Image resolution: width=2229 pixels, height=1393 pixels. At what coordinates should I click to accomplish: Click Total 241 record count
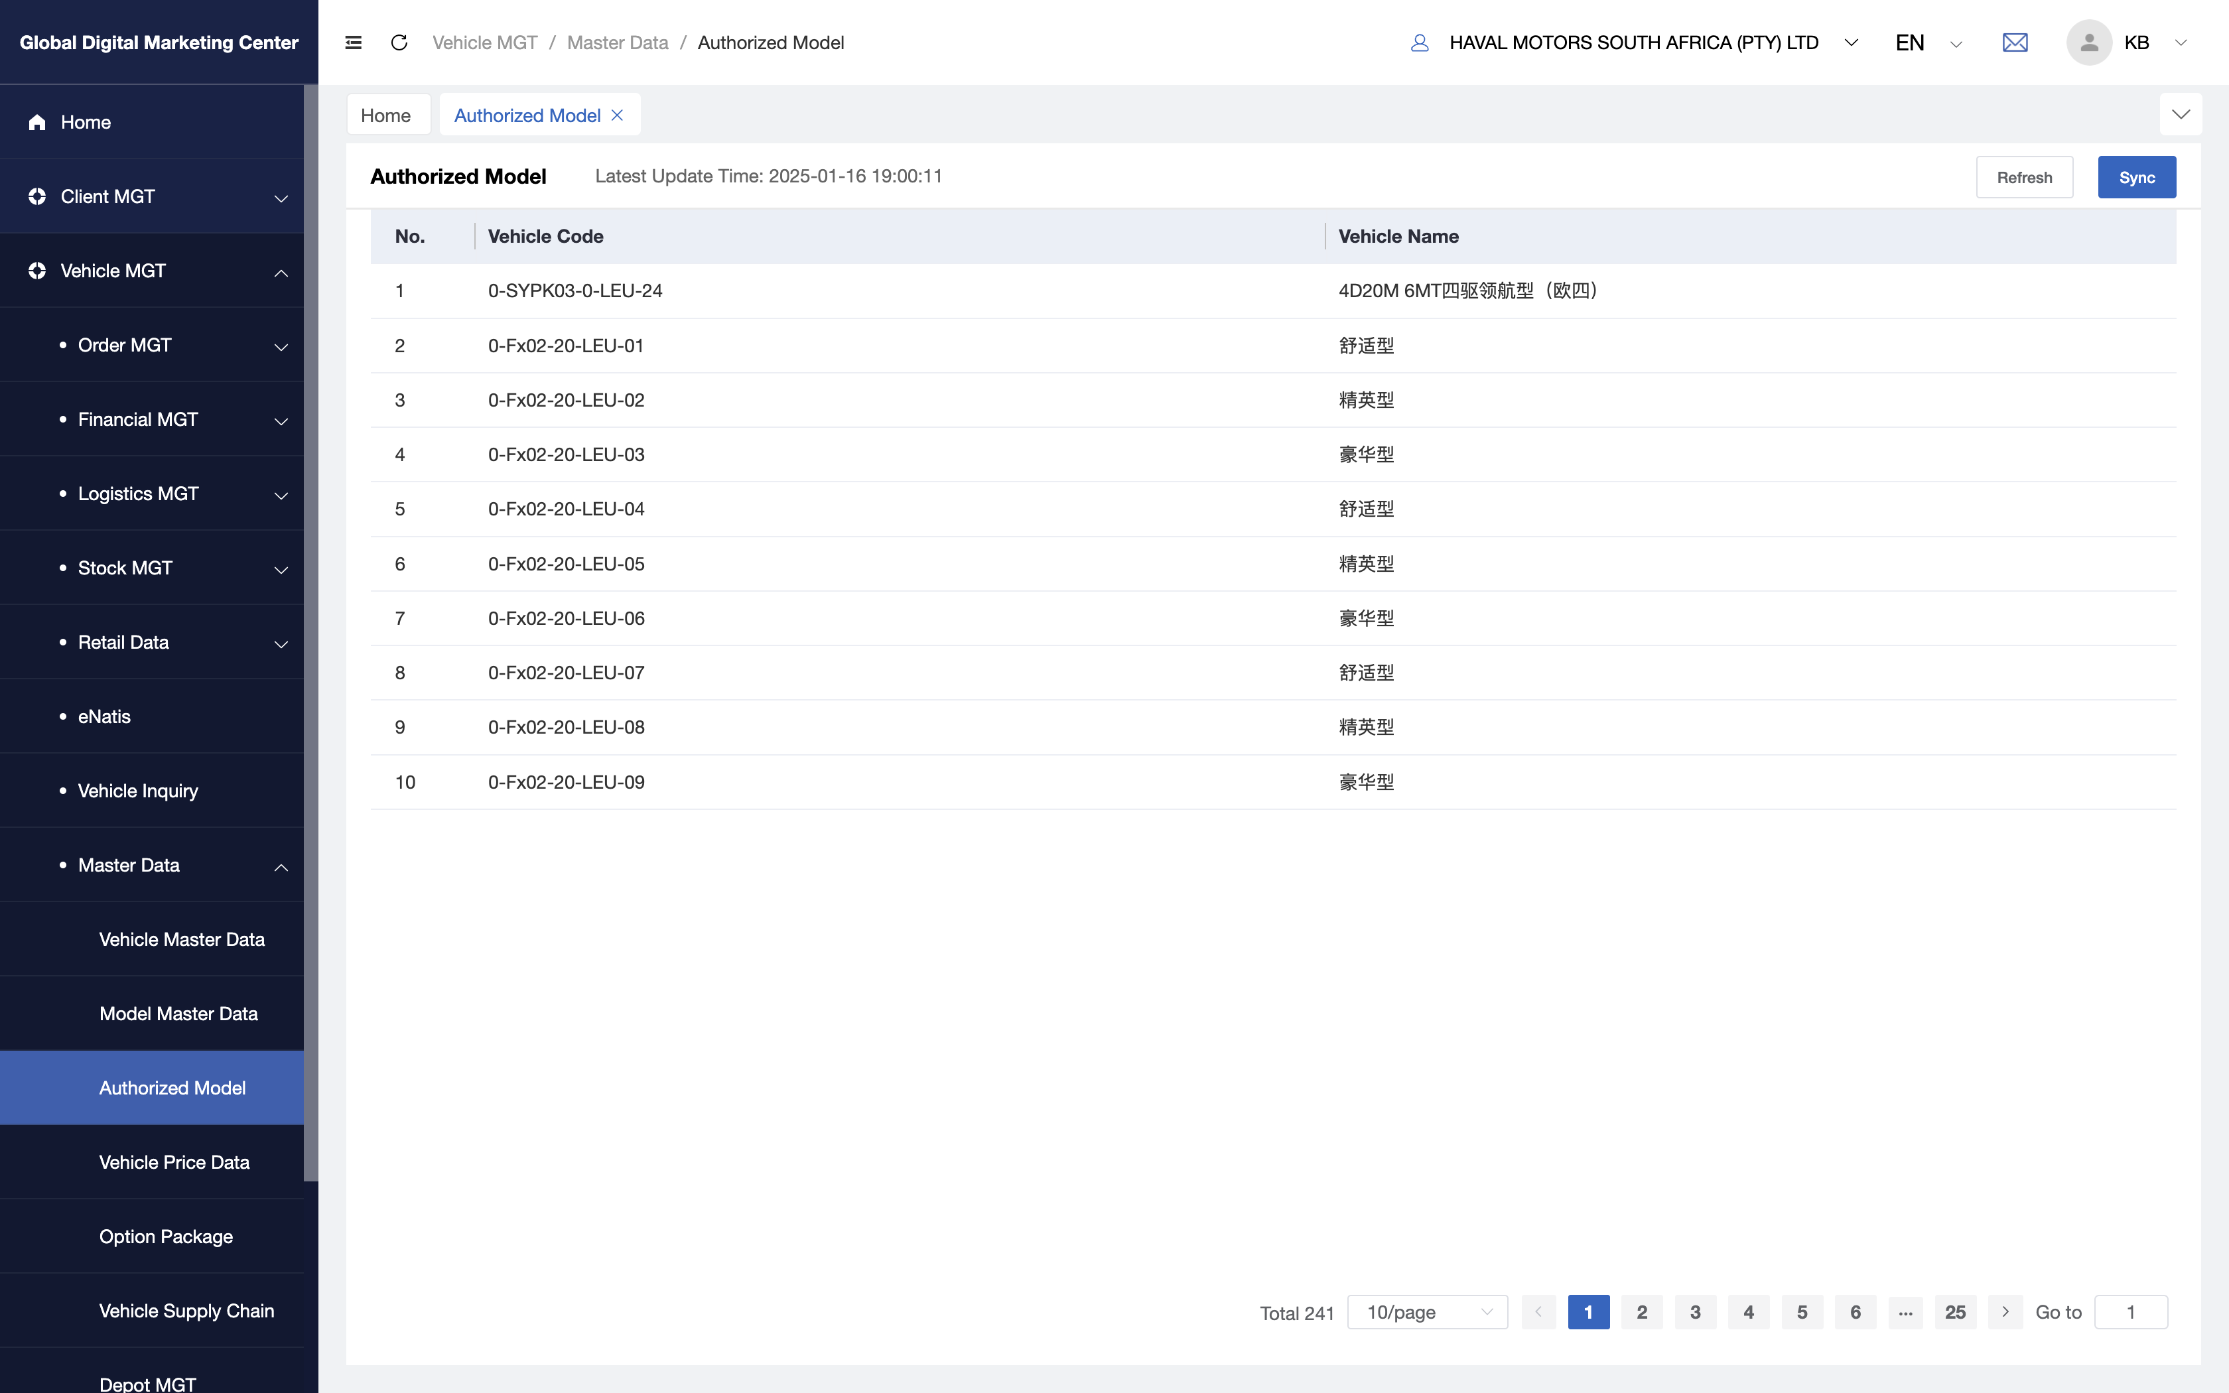point(1297,1313)
